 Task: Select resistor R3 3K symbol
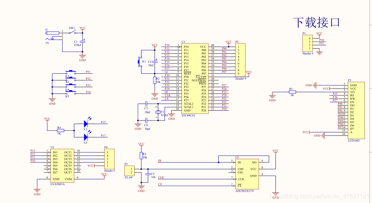pos(292,92)
